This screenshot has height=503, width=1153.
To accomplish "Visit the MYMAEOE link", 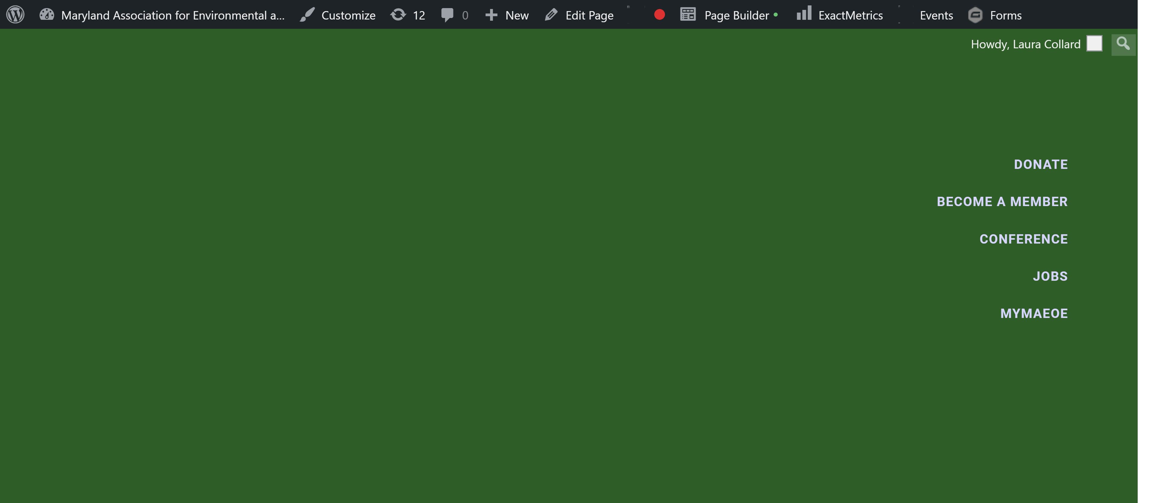I will [1033, 313].
